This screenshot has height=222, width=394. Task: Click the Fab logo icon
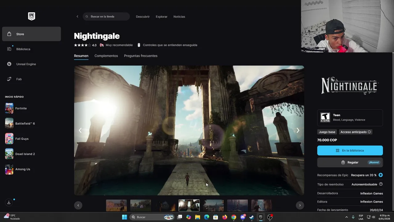(x=9, y=79)
